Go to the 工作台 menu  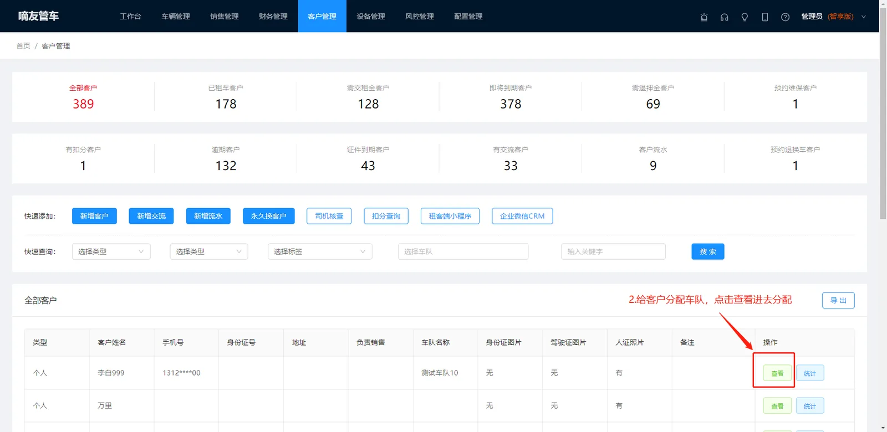130,16
